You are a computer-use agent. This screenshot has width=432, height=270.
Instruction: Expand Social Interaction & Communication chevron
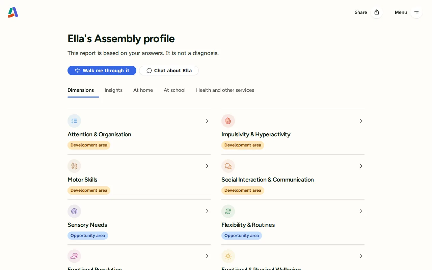click(361, 166)
